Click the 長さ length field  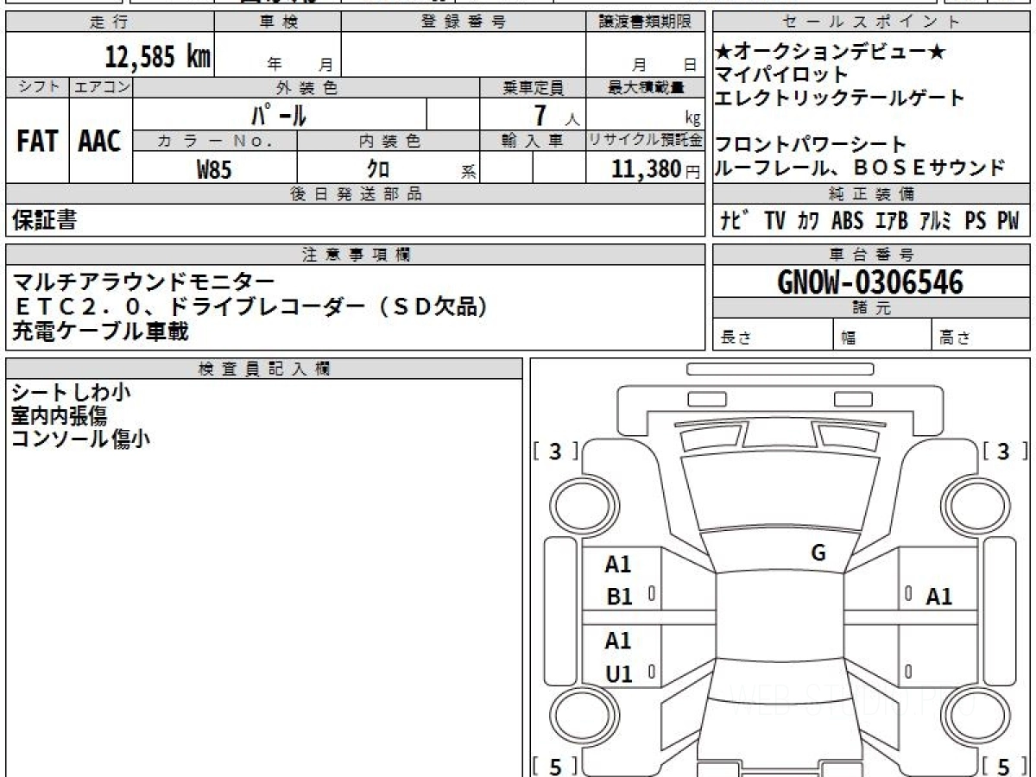click(773, 334)
